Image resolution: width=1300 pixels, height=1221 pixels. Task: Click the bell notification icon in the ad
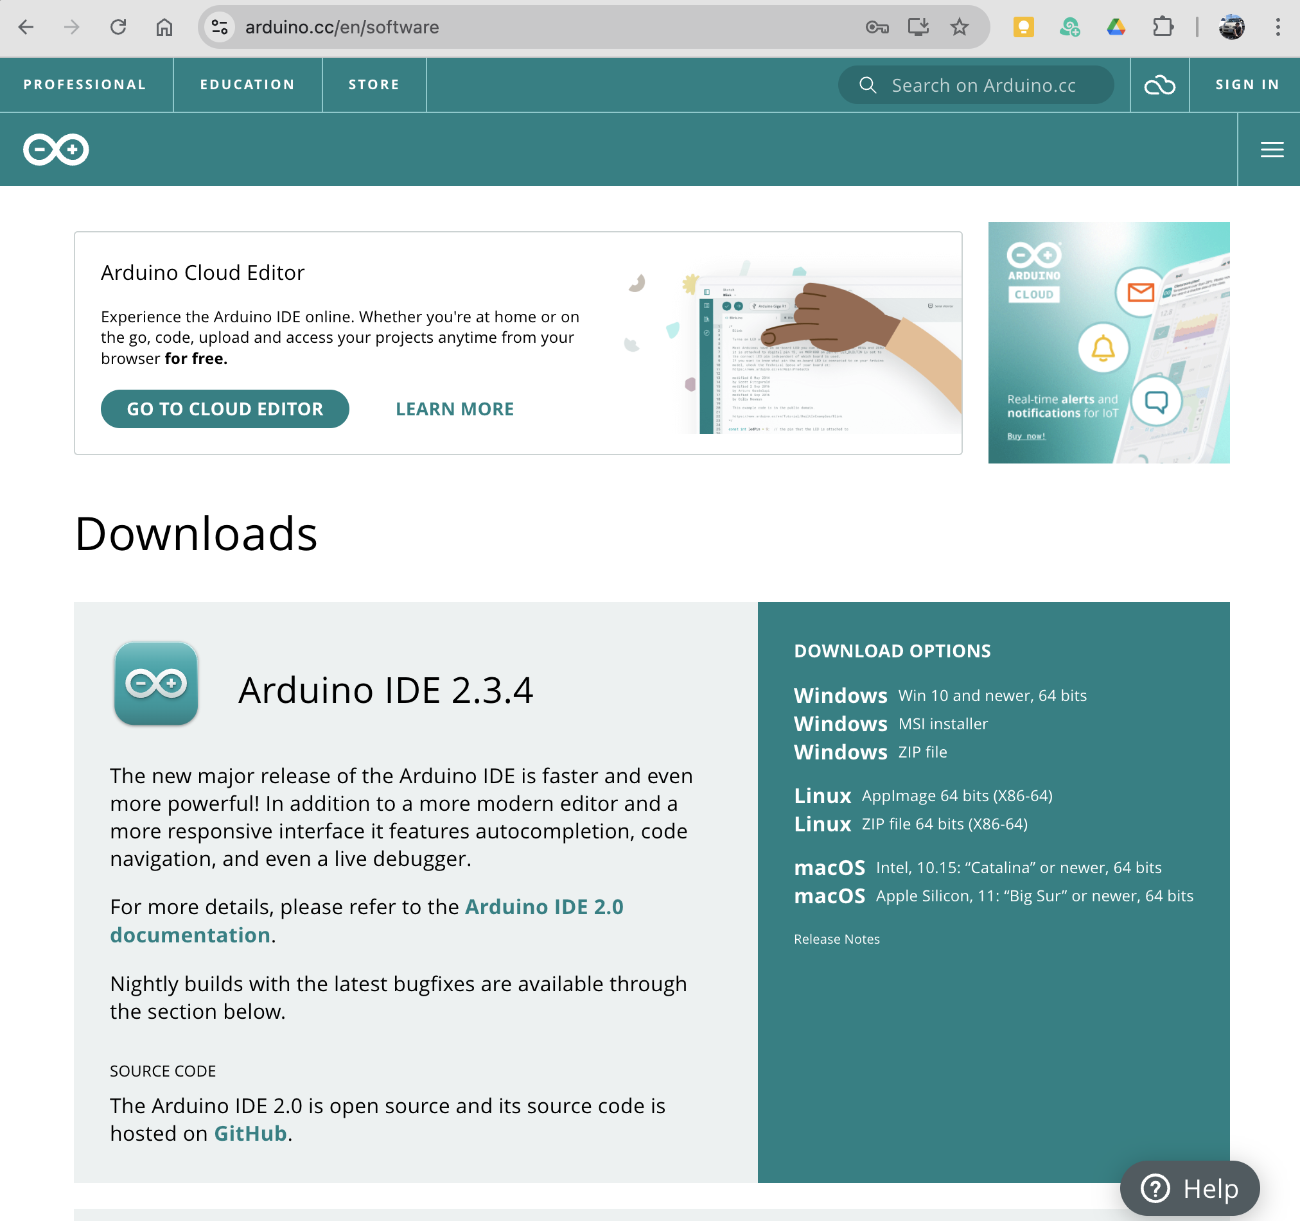(1103, 348)
